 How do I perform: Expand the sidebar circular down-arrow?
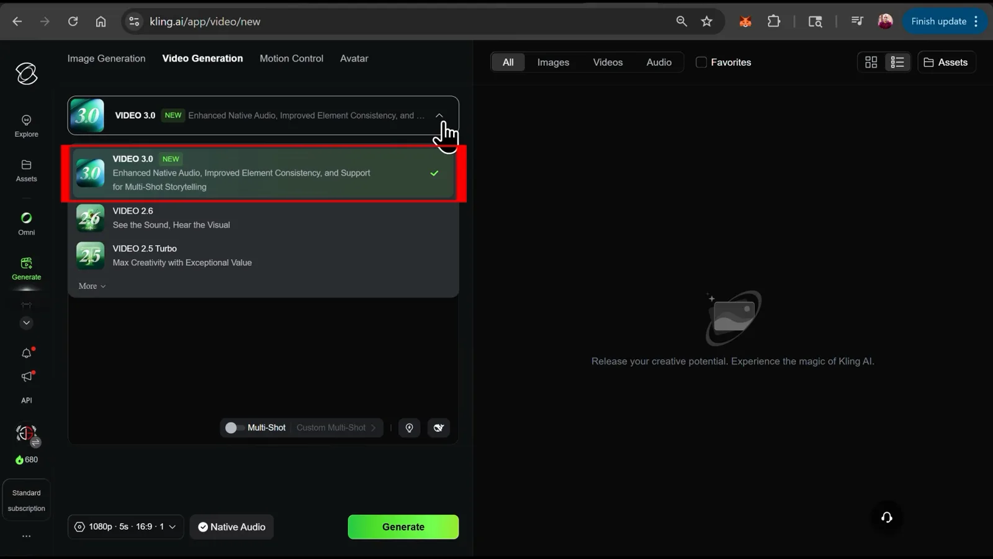(26, 323)
